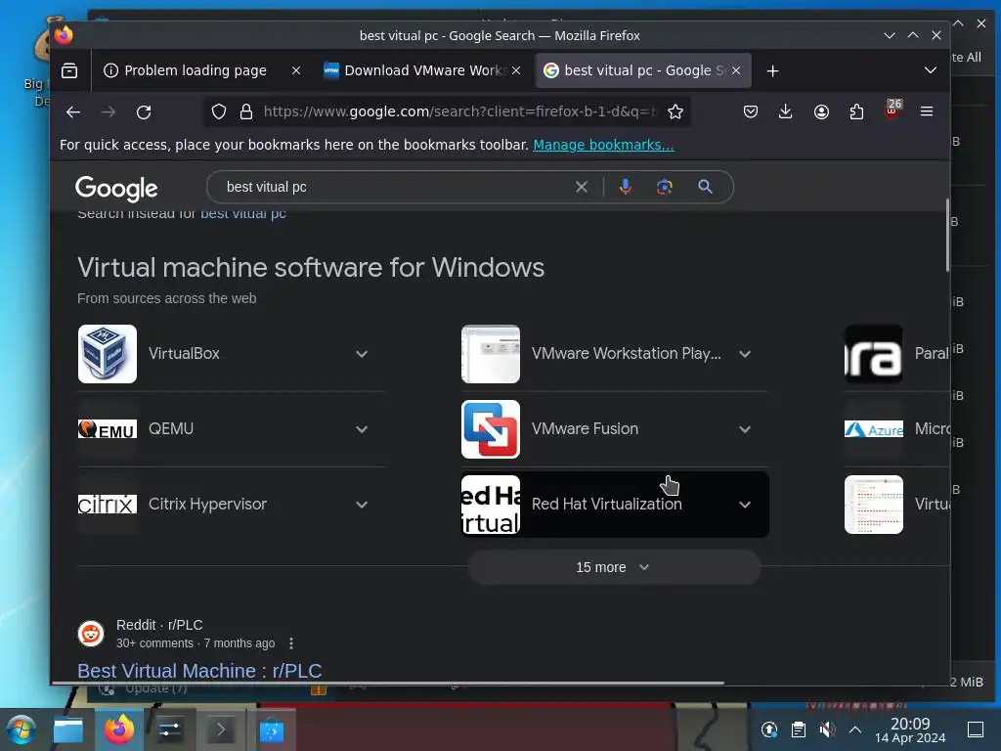This screenshot has width=1001, height=751.
Task: Click the VMware Fusion logo thumbnail
Action: coord(491,429)
